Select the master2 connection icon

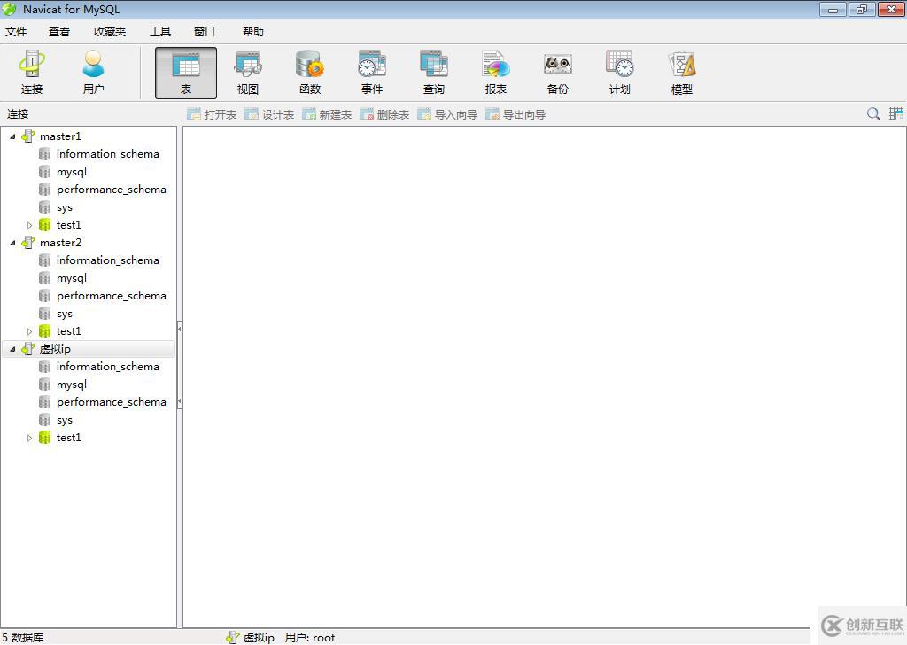(x=27, y=243)
